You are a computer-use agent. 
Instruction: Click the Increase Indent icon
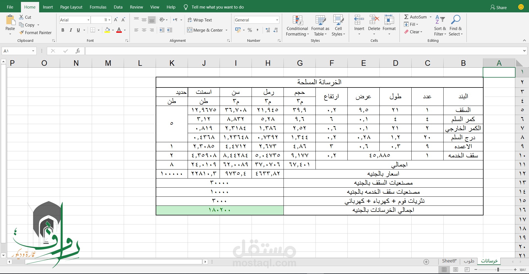pos(170,30)
